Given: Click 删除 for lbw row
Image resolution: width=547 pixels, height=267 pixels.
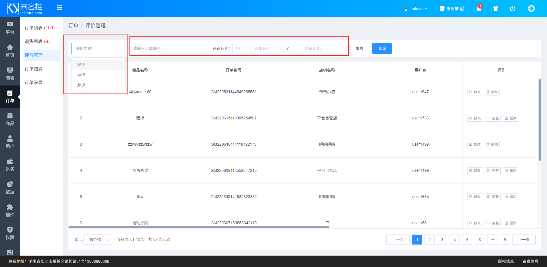Looking at the screenshot, I should pyautogui.click(x=510, y=197).
